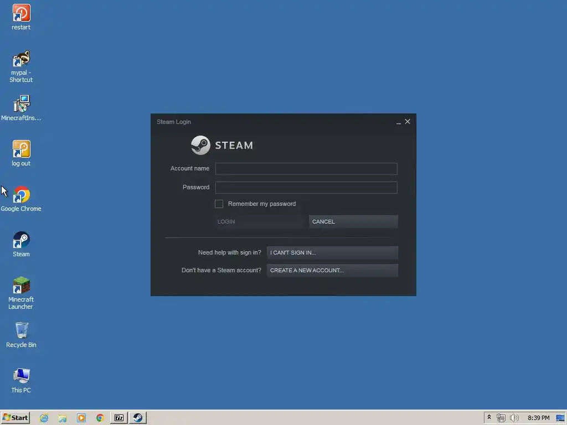Enable Remember my password checkbox
The image size is (567, 425).
(x=219, y=204)
